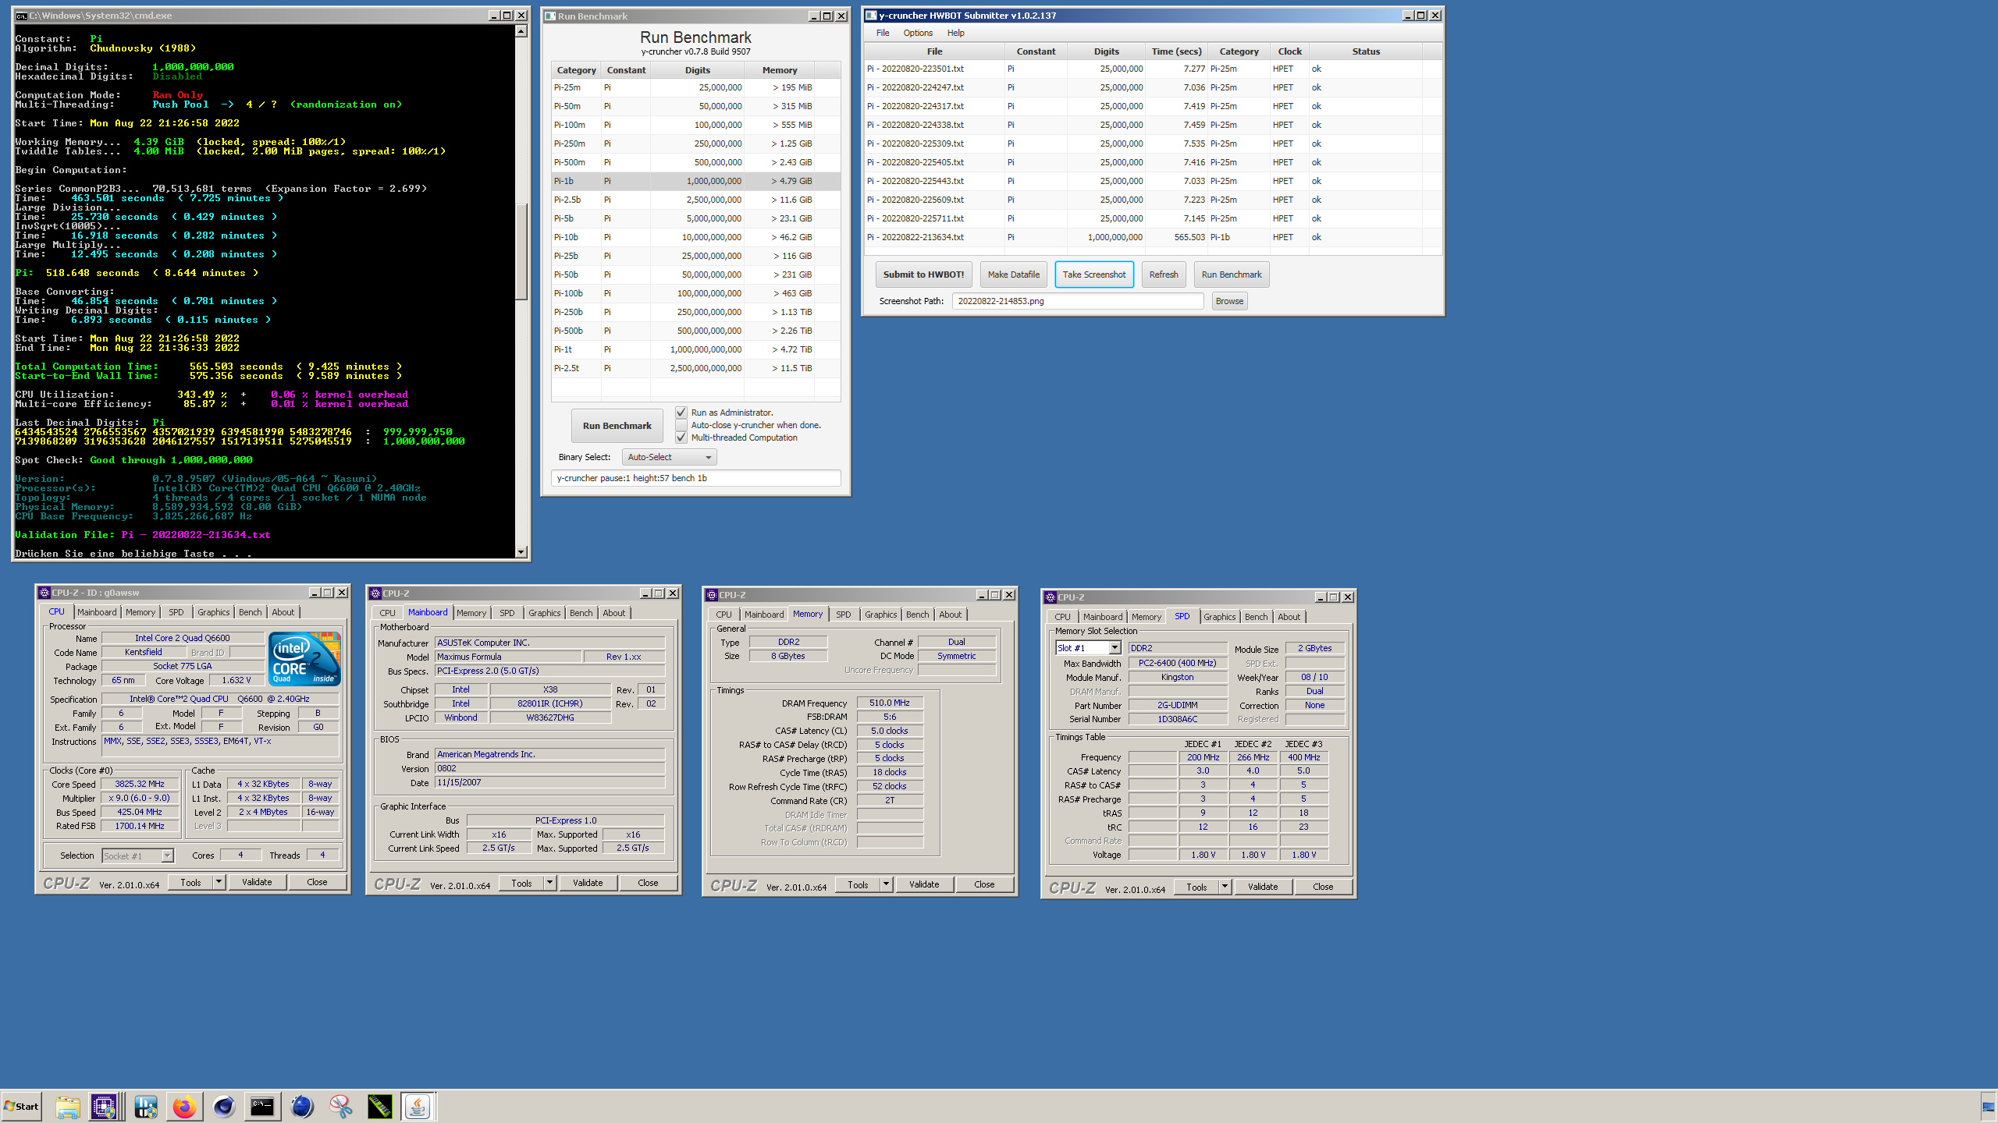This screenshot has width=1998, height=1123.
Task: Click Browse next to Screenshot Path
Action: [x=1229, y=301]
